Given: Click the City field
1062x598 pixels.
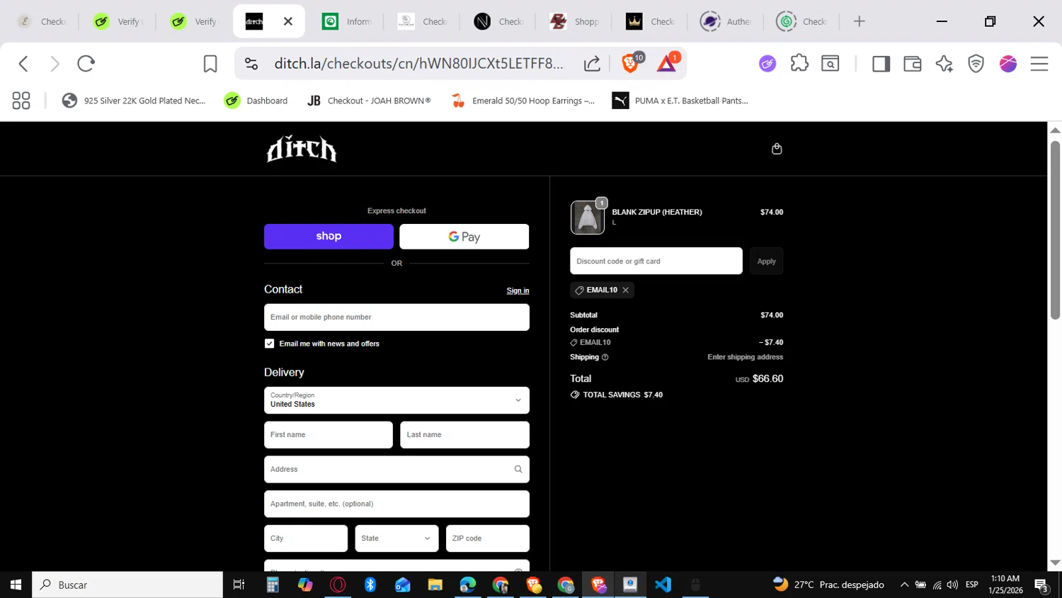Looking at the screenshot, I should tap(306, 538).
